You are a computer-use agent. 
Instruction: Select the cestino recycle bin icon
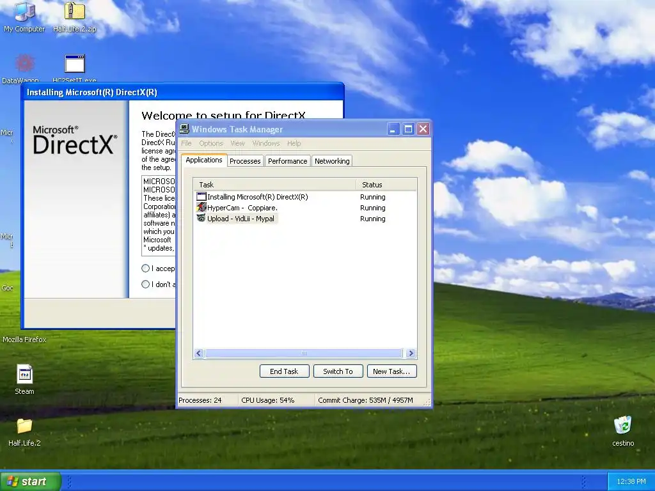pos(623,430)
